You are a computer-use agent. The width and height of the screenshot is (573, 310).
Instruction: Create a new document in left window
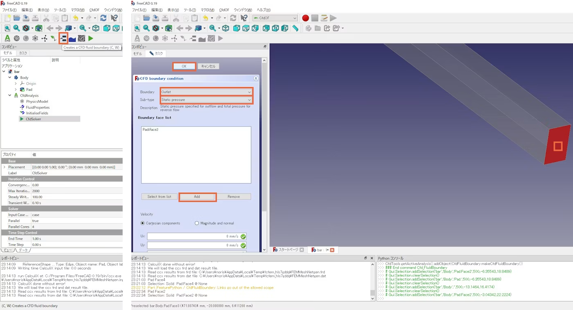(x=7, y=18)
